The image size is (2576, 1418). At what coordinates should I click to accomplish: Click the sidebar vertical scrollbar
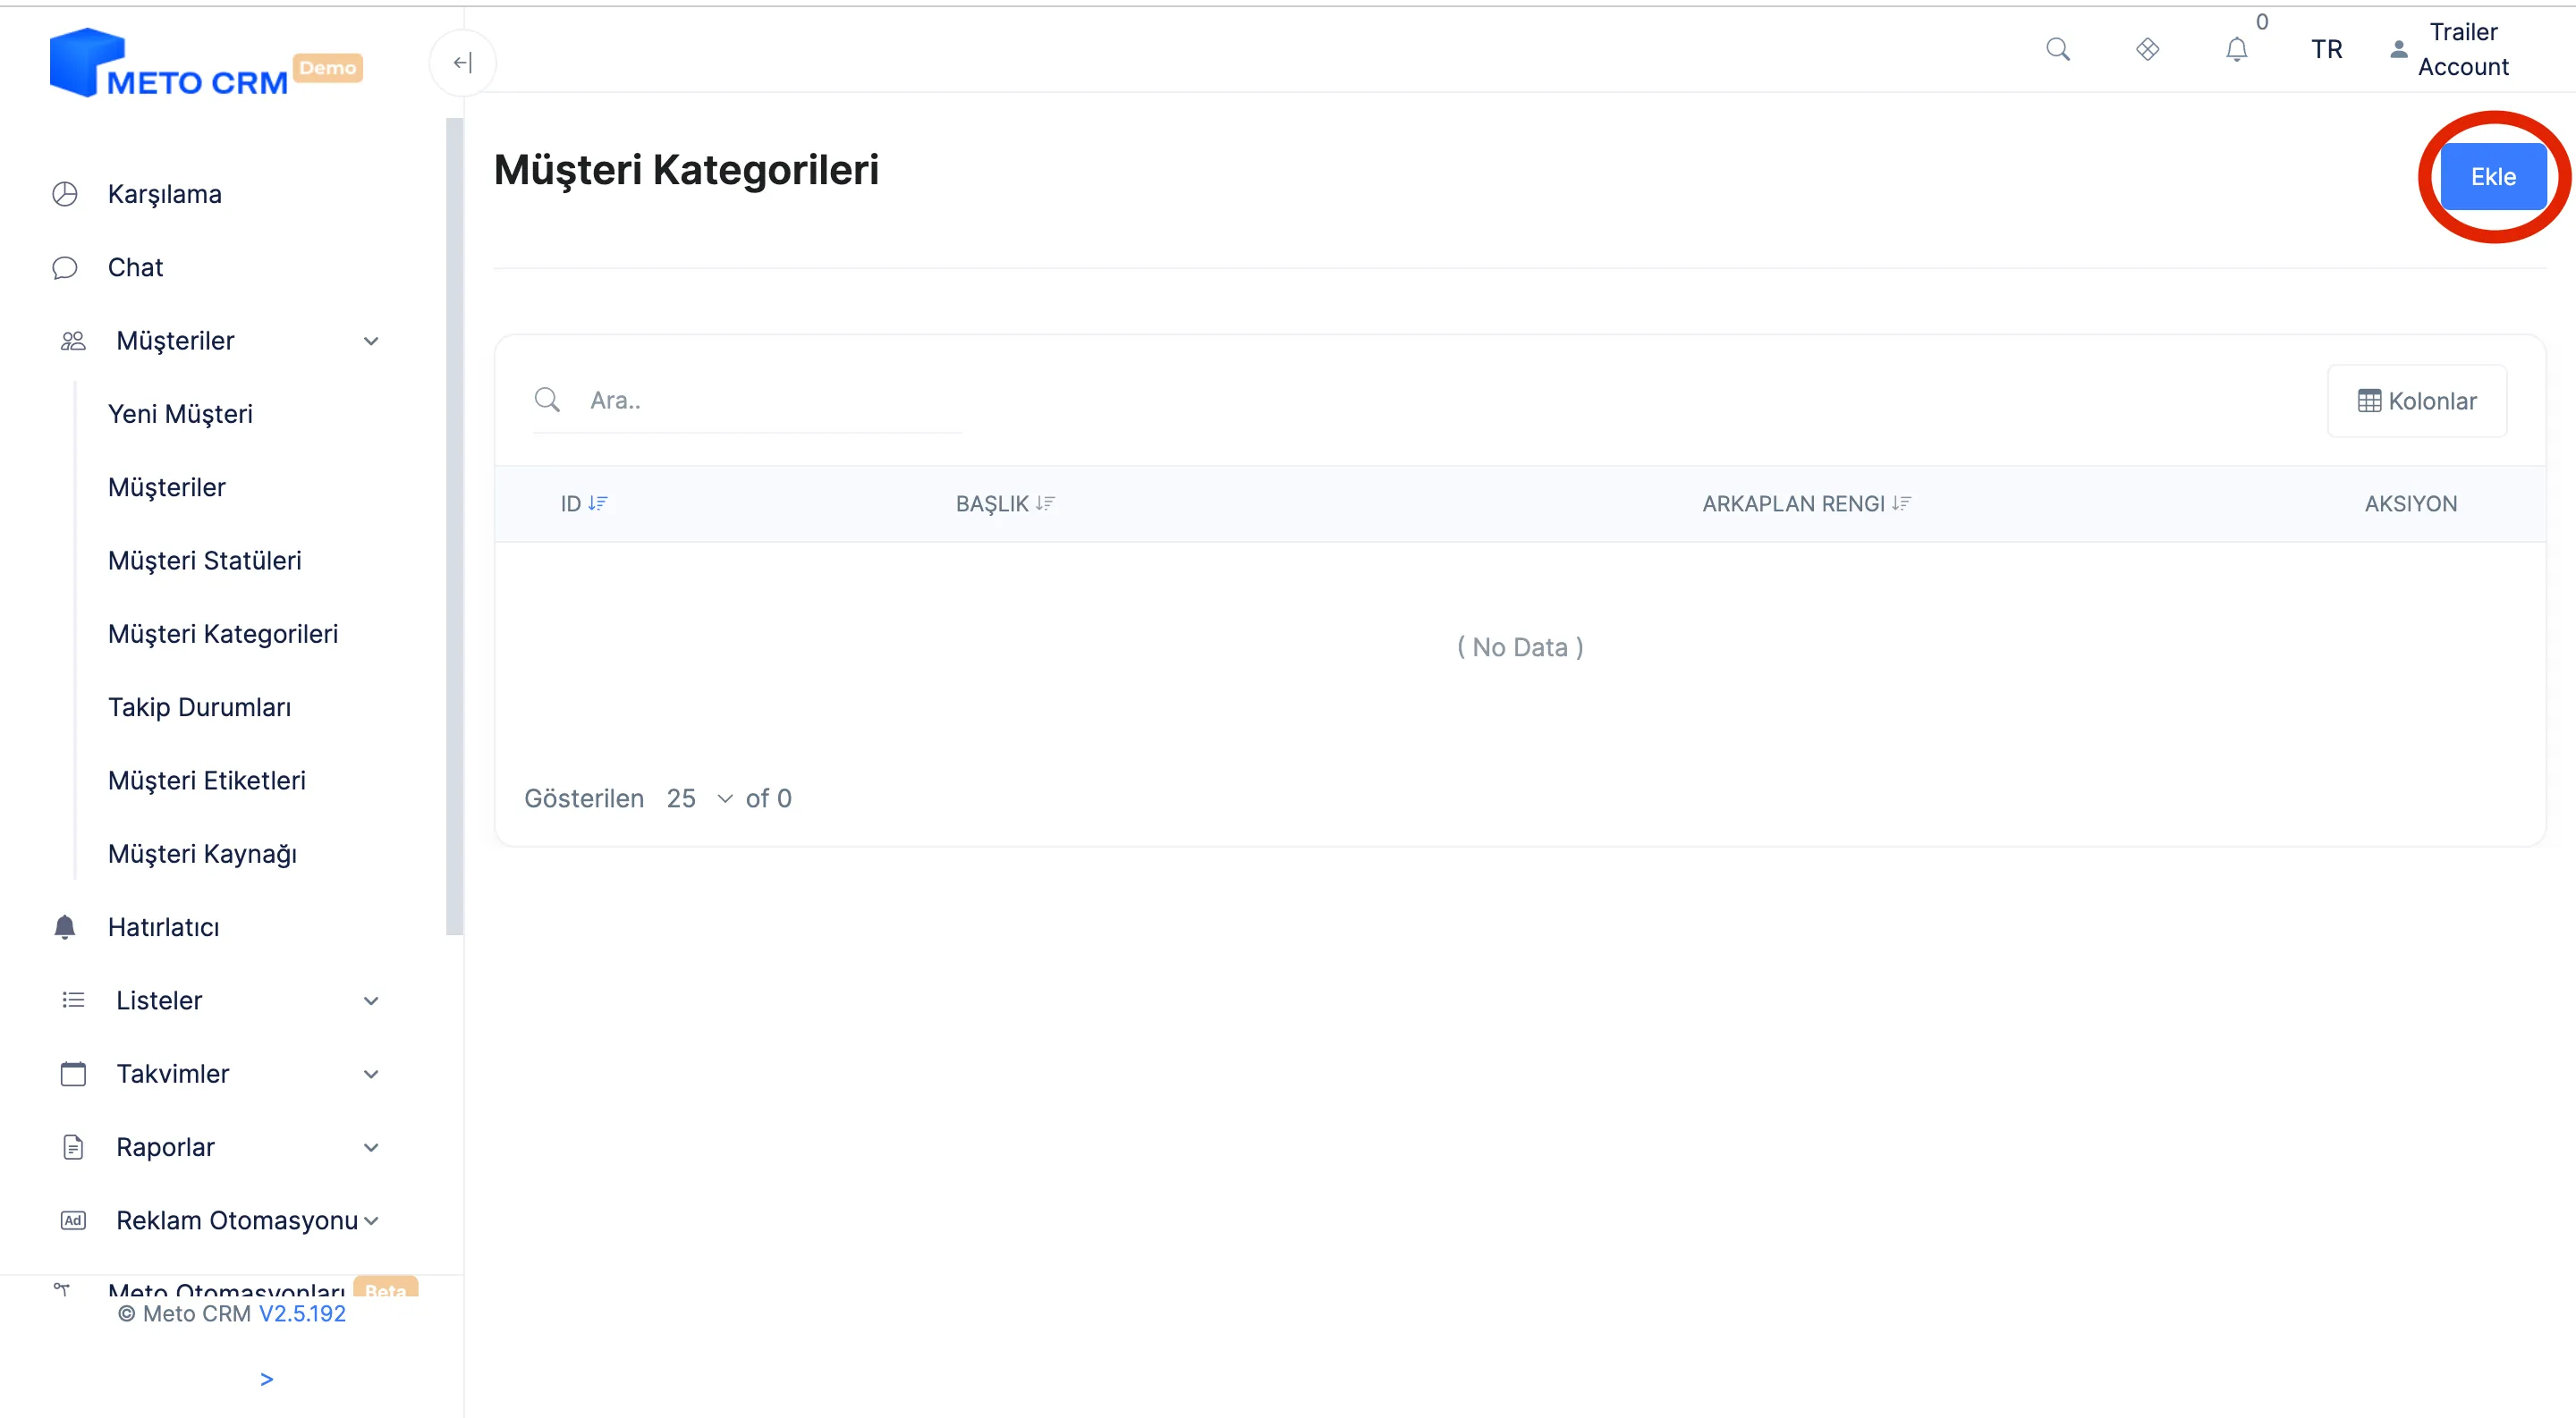pyautogui.click(x=454, y=527)
